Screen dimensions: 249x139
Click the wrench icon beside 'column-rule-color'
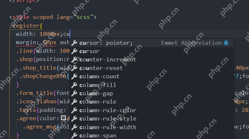click(74, 110)
